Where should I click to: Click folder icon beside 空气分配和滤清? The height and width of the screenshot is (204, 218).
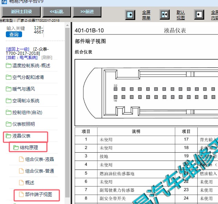[x=9, y=77]
